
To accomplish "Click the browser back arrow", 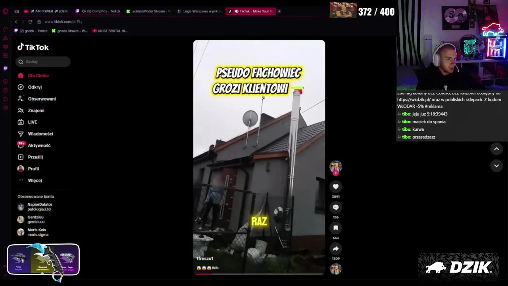I will coord(16,22).
